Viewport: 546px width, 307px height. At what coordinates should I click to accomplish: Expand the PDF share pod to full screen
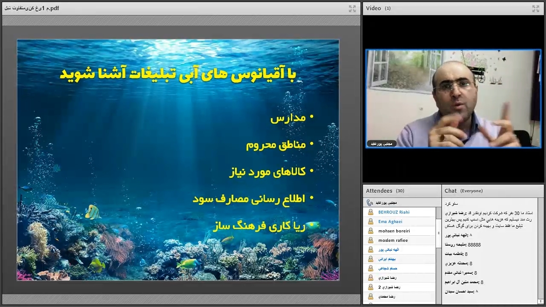[x=352, y=9]
